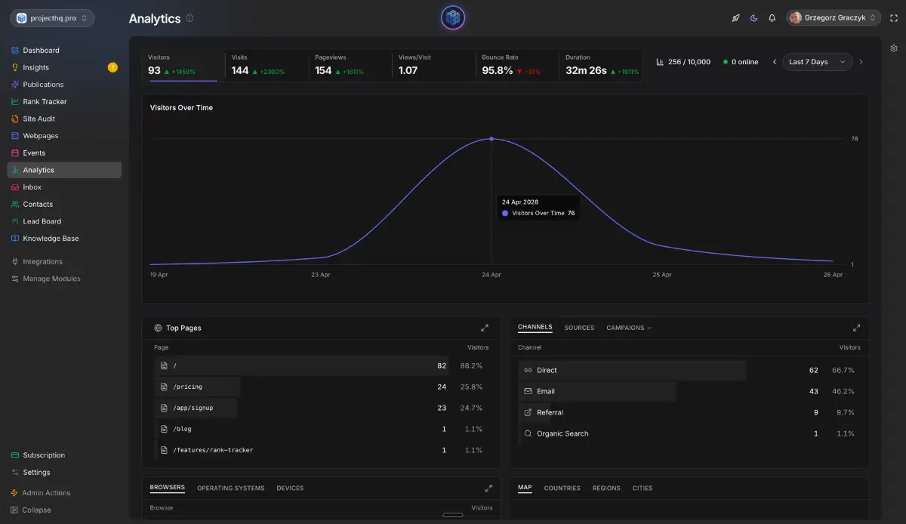This screenshot has width=906, height=524.
Task: Open the projecthq.pro project selector
Action: pos(52,18)
